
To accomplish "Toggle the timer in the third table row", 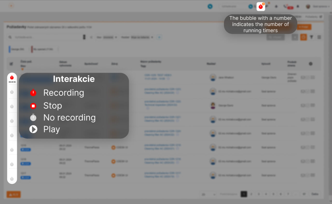I will click(x=12, y=107).
